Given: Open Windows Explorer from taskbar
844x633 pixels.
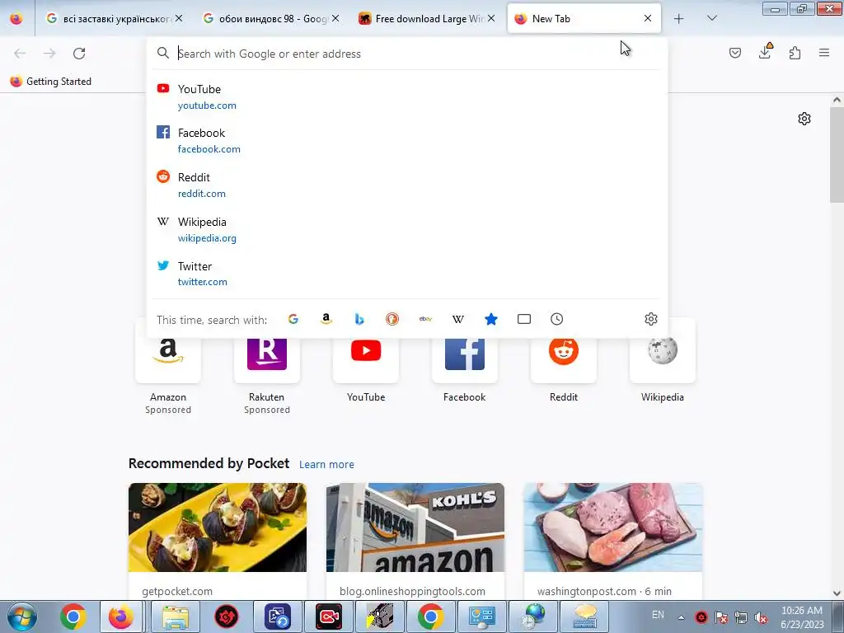Looking at the screenshot, I should tap(175, 617).
